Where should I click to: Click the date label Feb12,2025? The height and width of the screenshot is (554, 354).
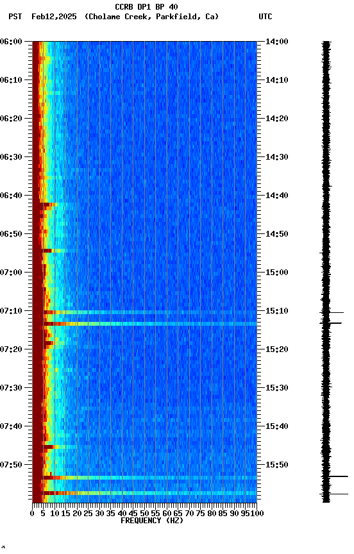[54, 17]
